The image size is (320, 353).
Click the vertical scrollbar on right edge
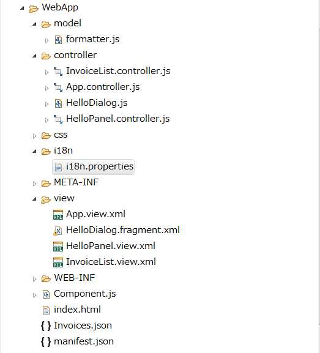click(319, 177)
